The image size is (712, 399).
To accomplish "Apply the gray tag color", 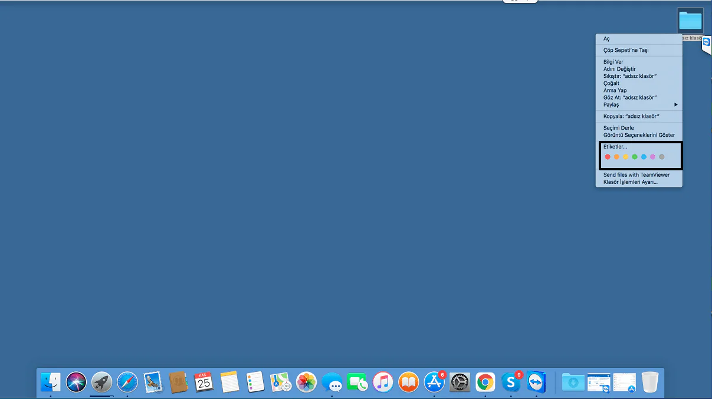I will (662, 157).
